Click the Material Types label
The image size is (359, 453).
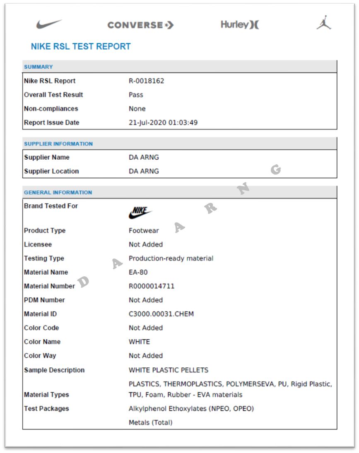point(46,395)
